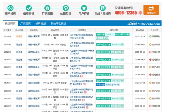
Task: Click the 销售问题 tag in first row
Action: tap(100, 35)
